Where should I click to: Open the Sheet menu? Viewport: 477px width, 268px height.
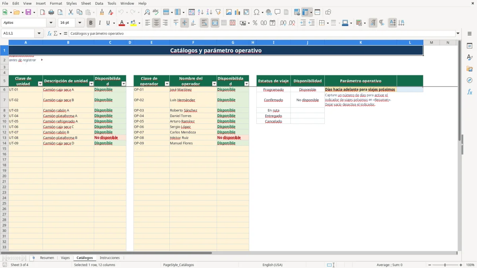click(x=86, y=3)
